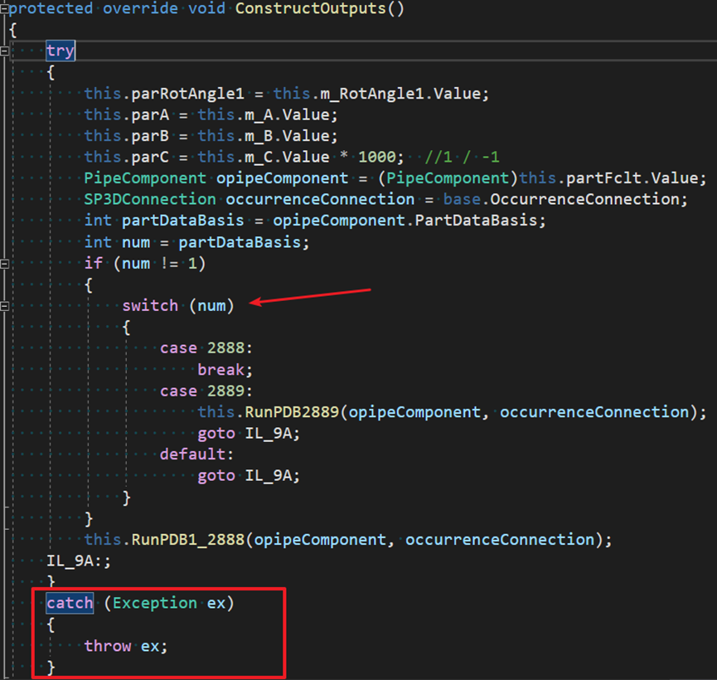Click the highlighted 'catch' keyword
The image size is (717, 680).
70,603
